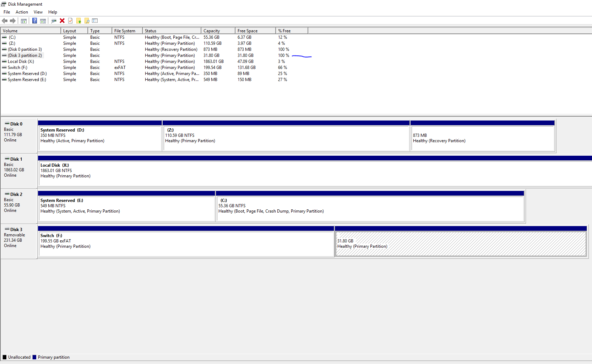
Task: Select the (C:) volume row in list
Action: (154, 37)
